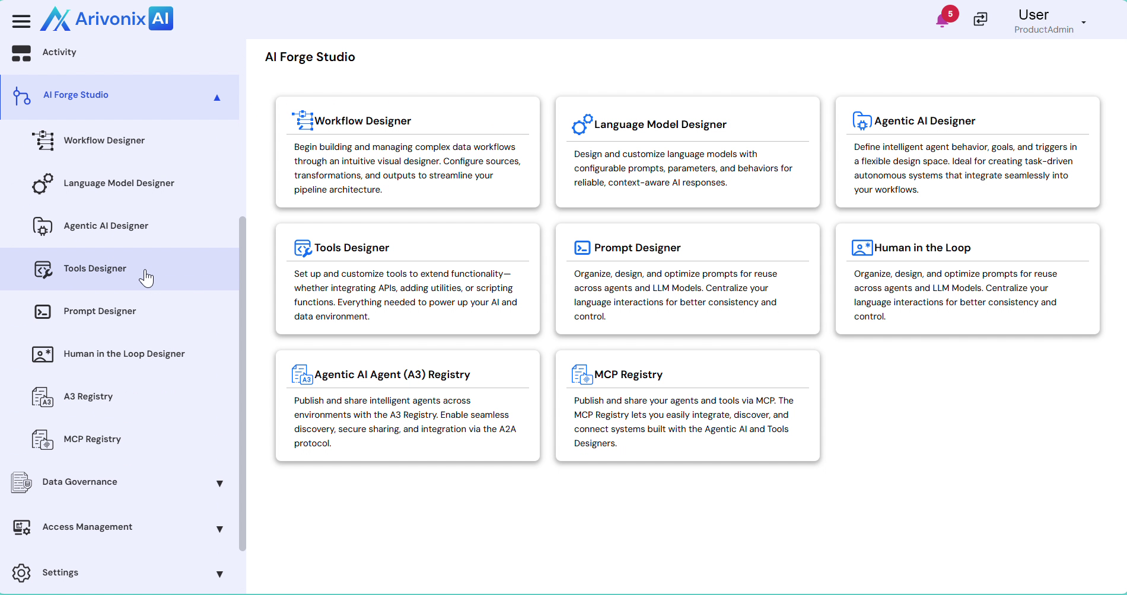This screenshot has width=1127, height=595.
Task: Open the Agentic AI Agent (A3) Registry card
Action: 392,375
